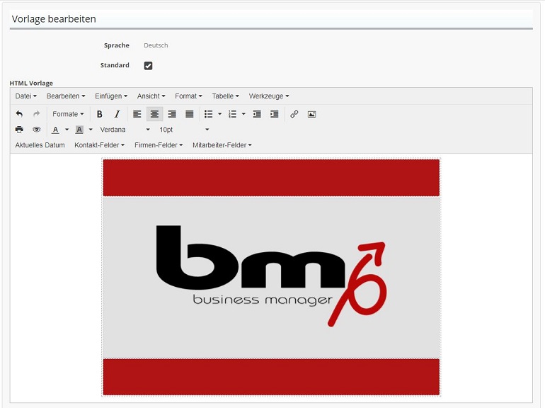The width and height of the screenshot is (545, 408).
Task: Open the Datei menu
Action: (26, 96)
